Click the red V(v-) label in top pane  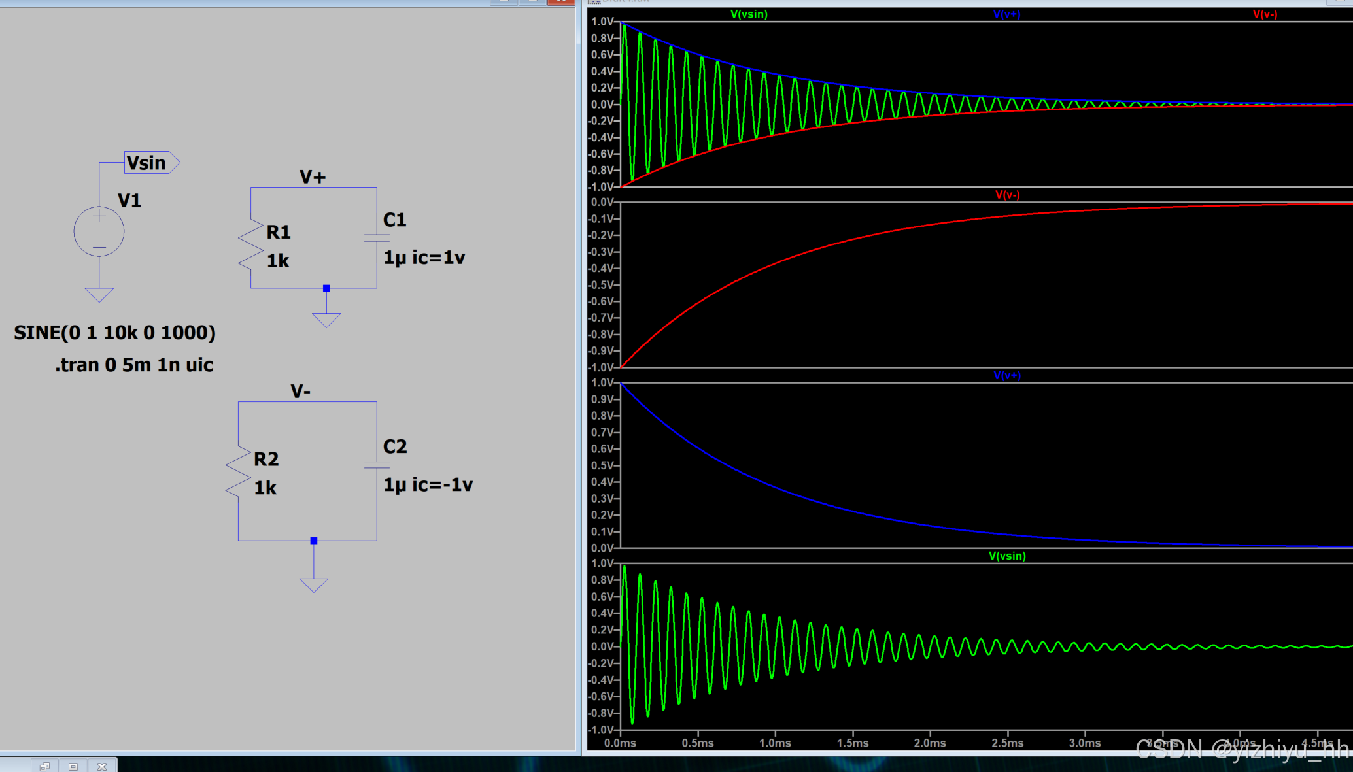[x=1265, y=14]
